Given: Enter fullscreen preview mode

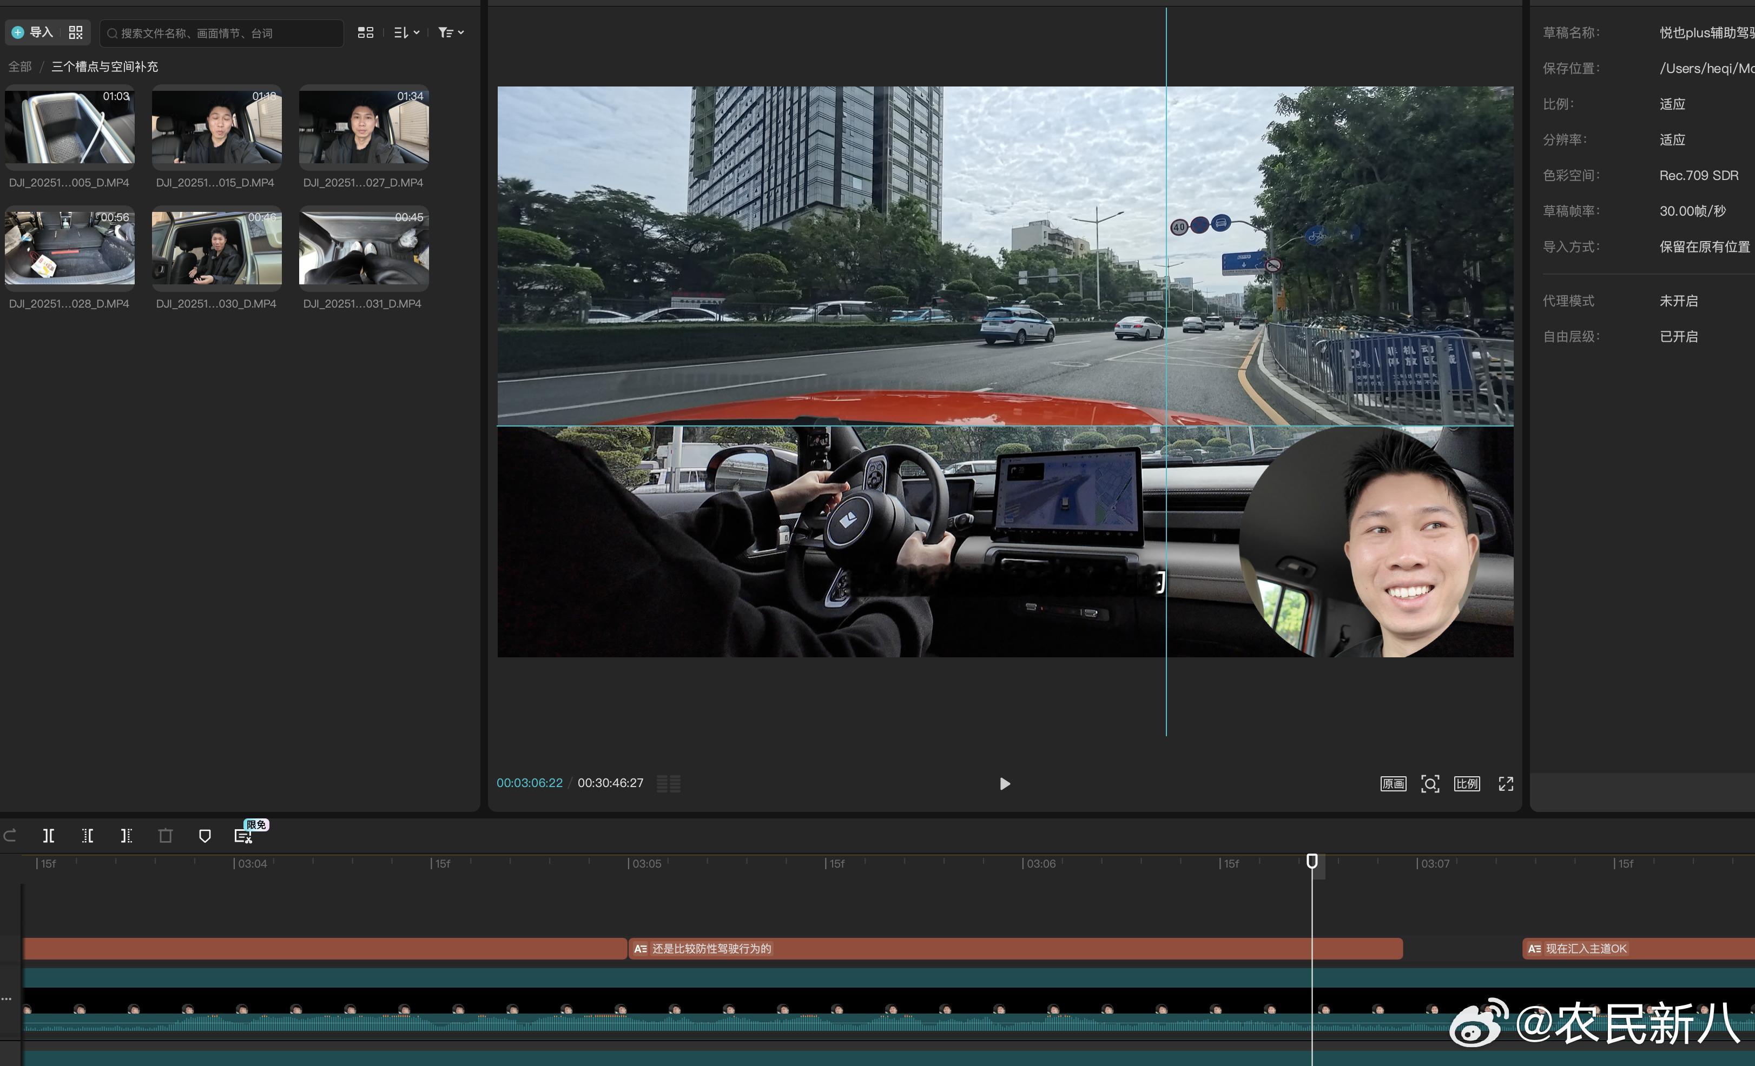Looking at the screenshot, I should (x=1505, y=783).
